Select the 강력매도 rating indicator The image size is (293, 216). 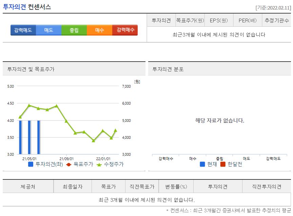[23, 30]
